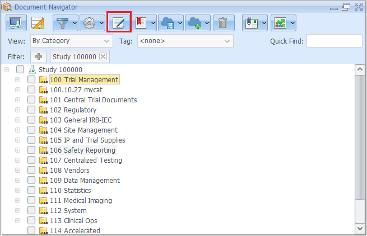Check the 101 Central Trial Documents checkbox
367x236 pixels.
click(31, 100)
